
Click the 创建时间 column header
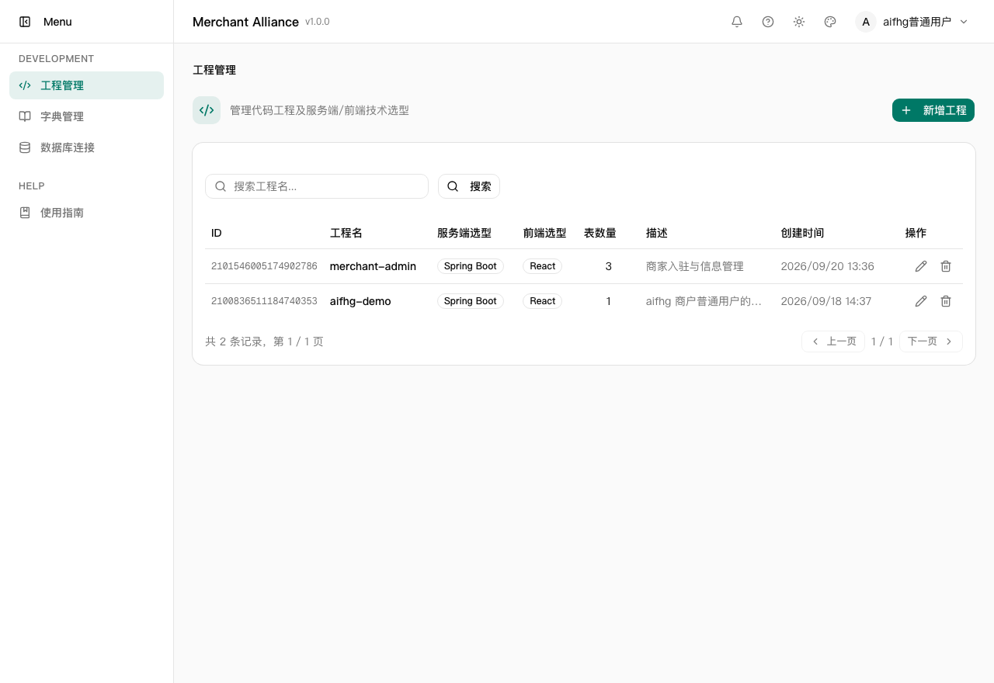803,233
